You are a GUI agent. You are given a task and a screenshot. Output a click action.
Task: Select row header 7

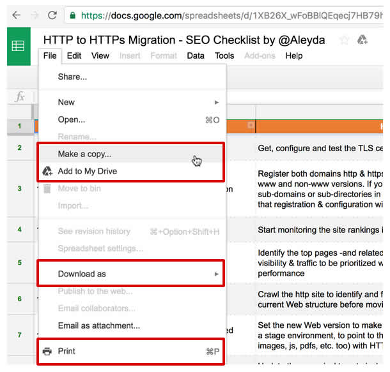pos(20,335)
